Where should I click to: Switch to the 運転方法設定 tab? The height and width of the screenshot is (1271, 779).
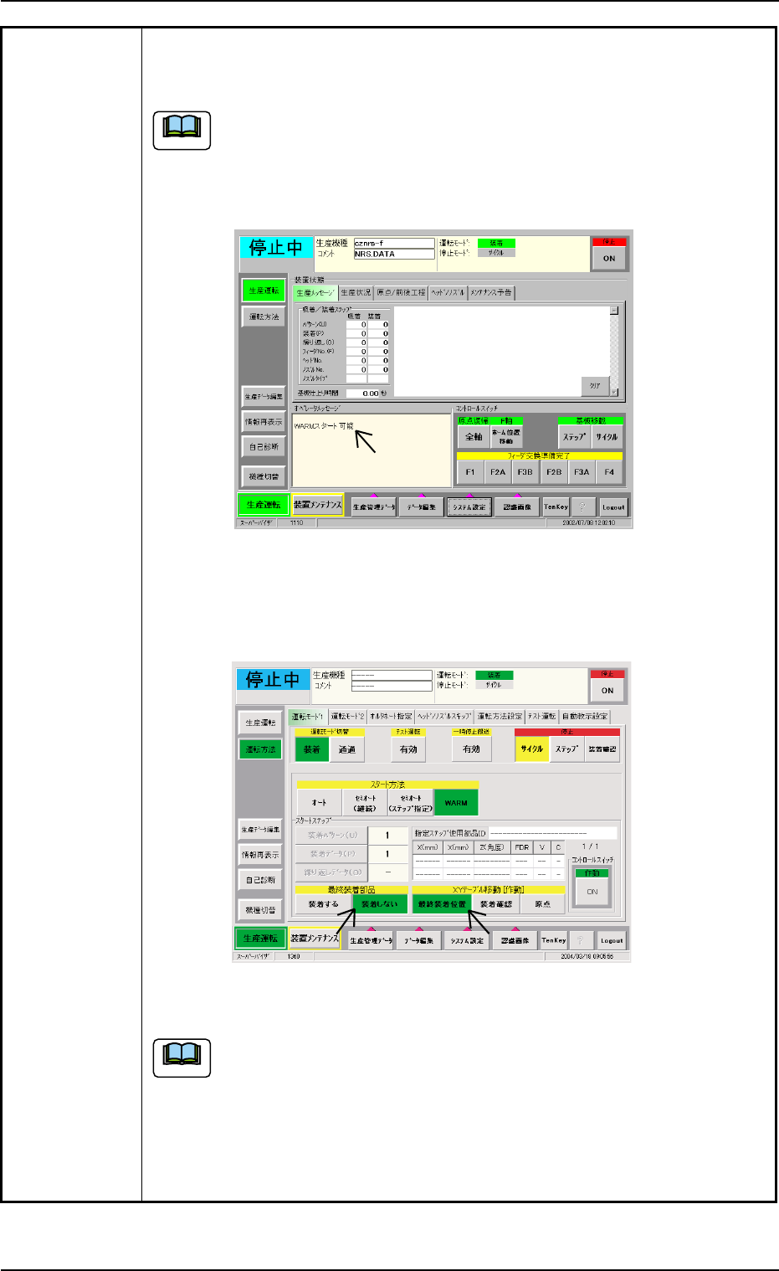click(500, 717)
